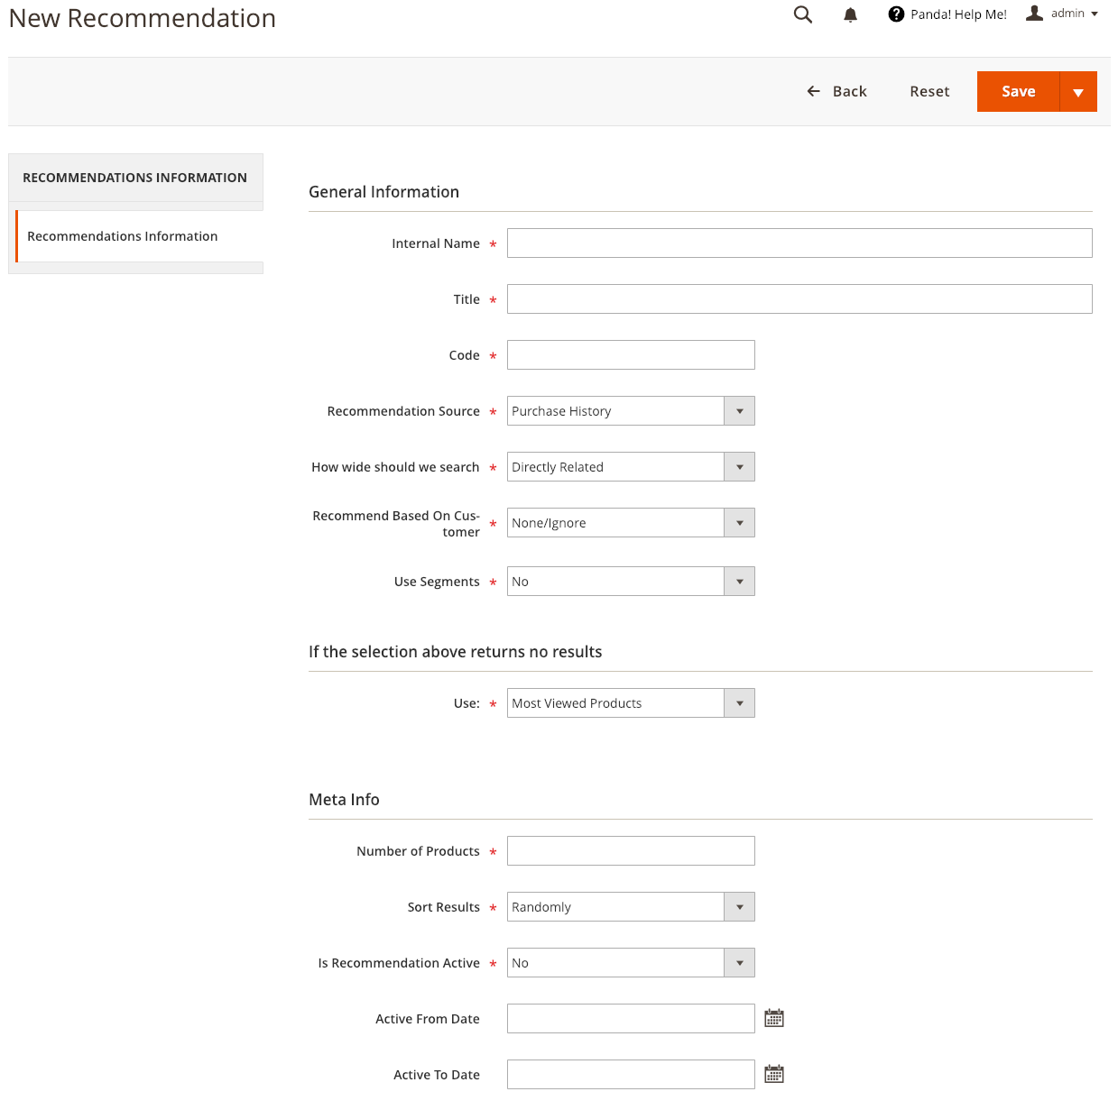This screenshot has width=1118, height=1110.
Task: Open the Most Viewed Products fallback dropdown
Action: (631, 703)
